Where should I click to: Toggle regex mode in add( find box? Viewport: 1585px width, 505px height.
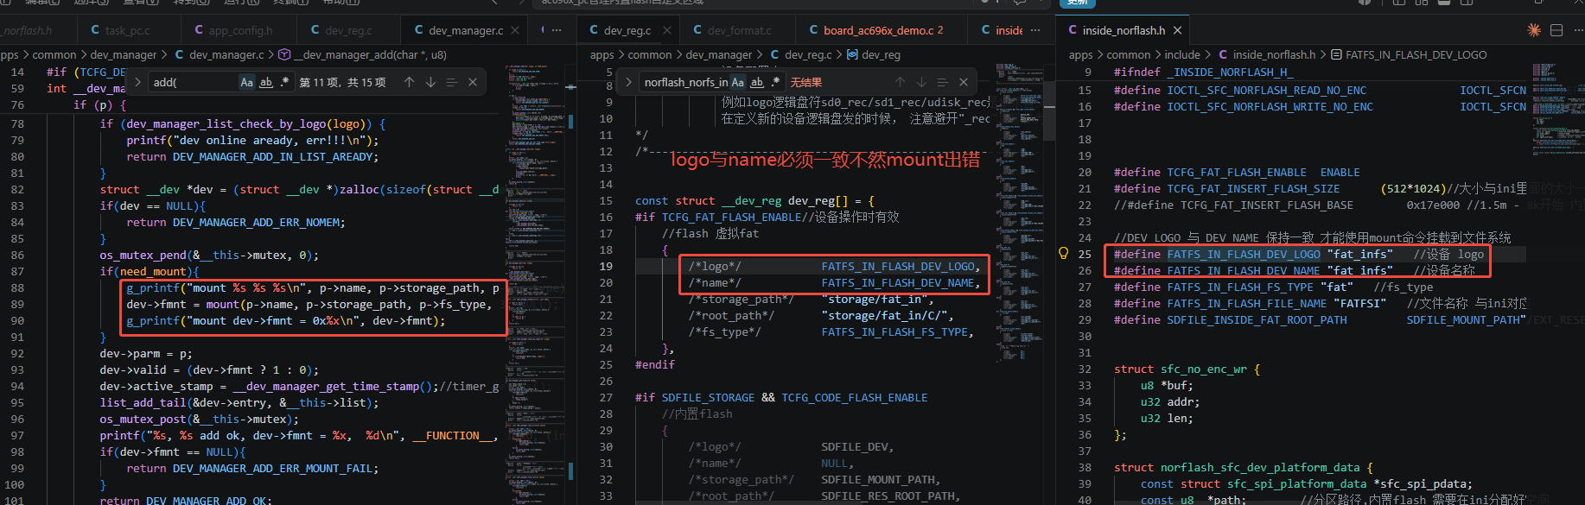tap(284, 82)
